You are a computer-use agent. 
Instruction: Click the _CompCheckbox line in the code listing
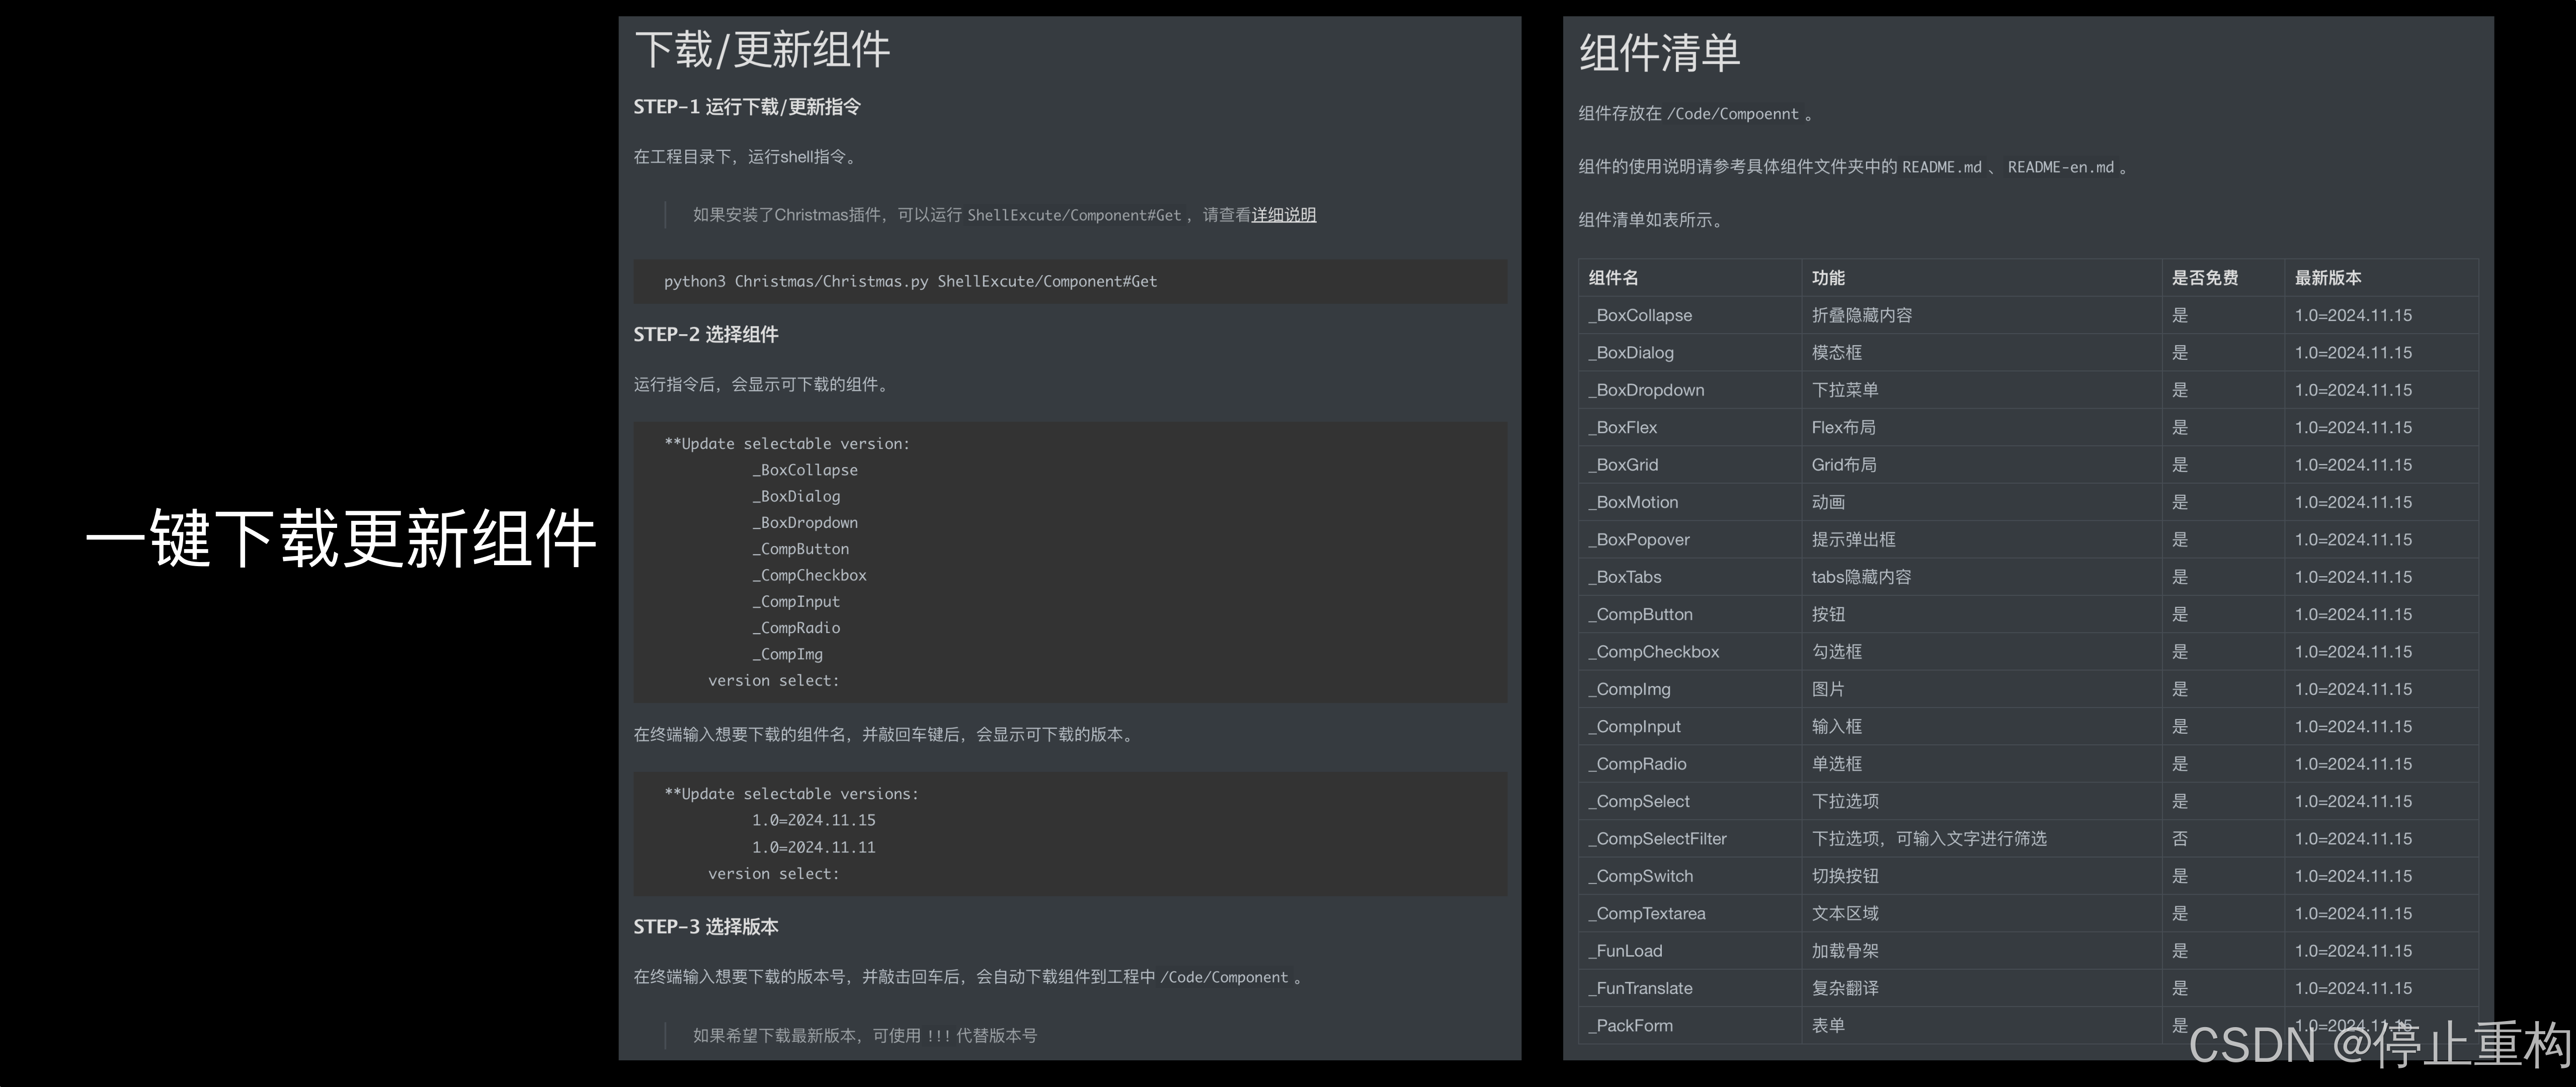pos(809,576)
